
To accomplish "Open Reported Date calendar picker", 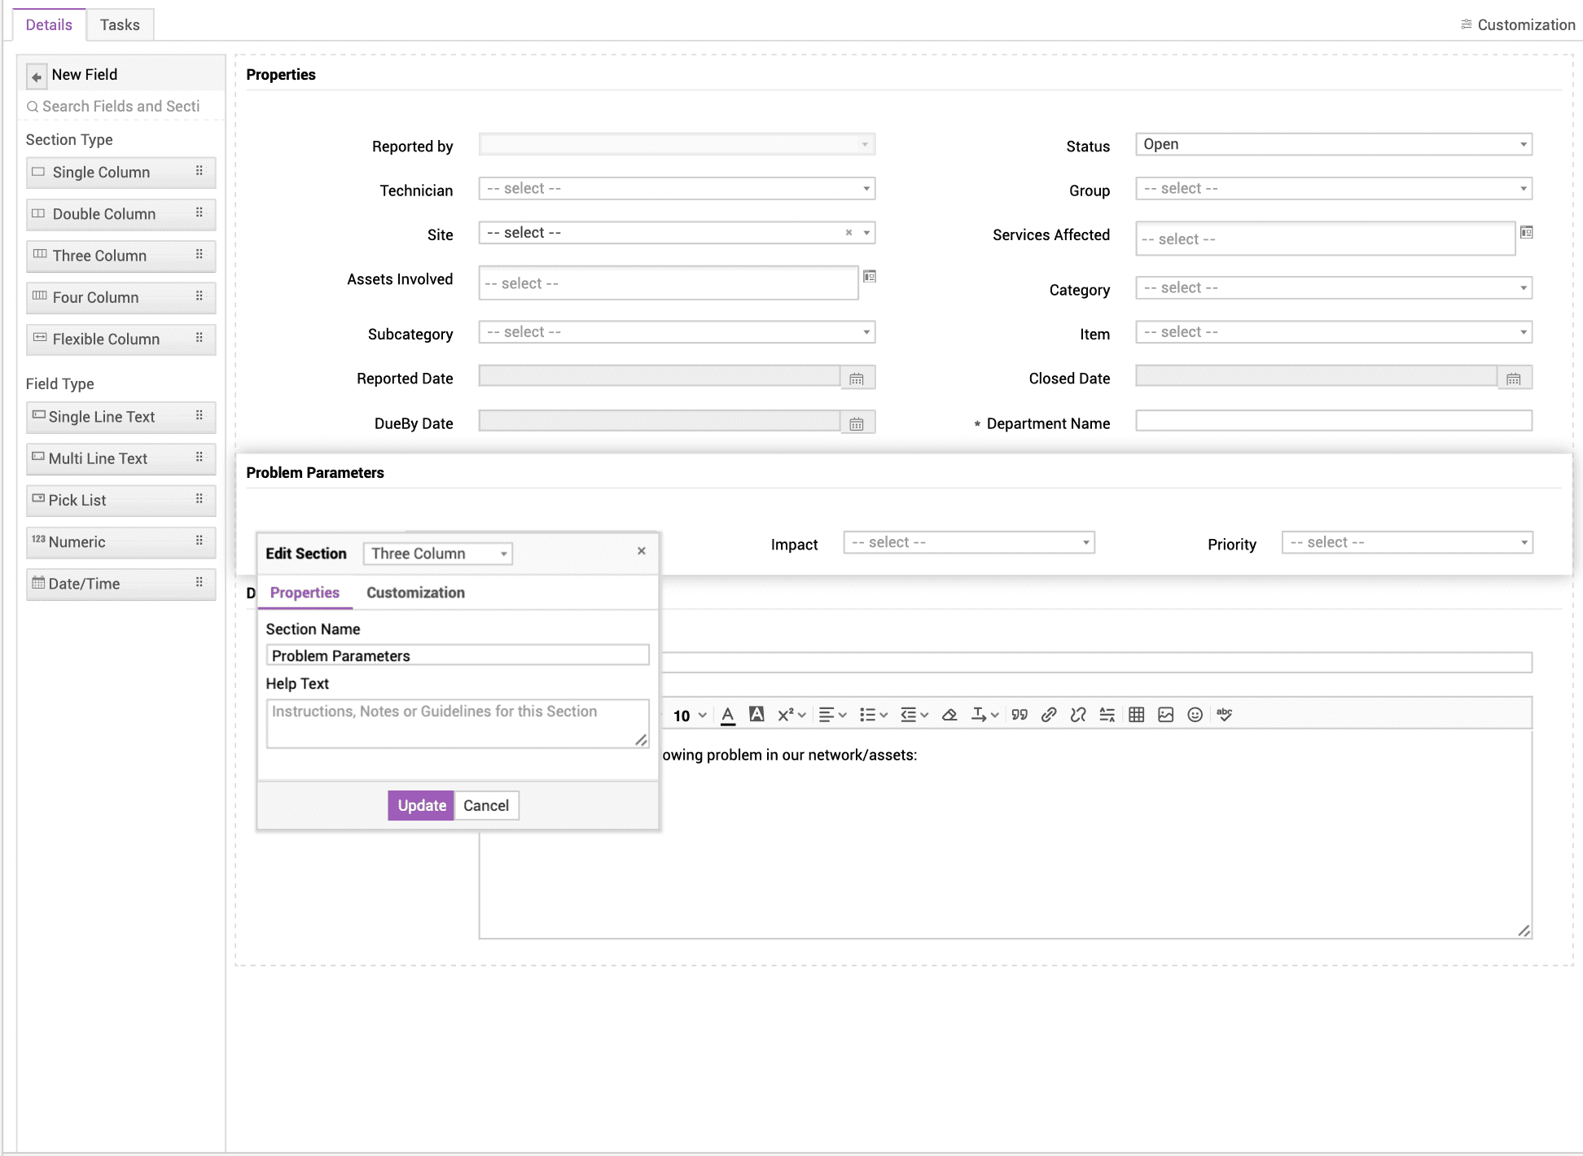I will (x=857, y=379).
